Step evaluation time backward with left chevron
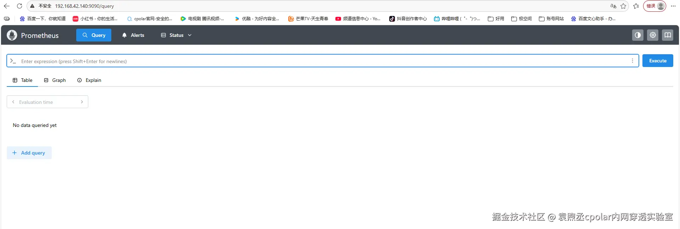 13,102
